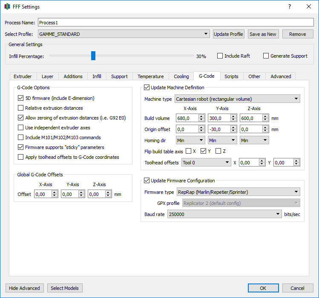Open the Select Profile dropdown
The height and width of the screenshot is (298, 319).
pyautogui.click(x=124, y=34)
